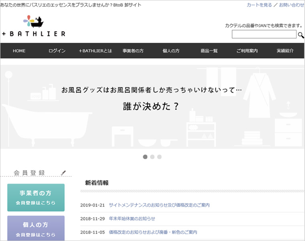Open the カートを見る link

click(x=259, y=5)
